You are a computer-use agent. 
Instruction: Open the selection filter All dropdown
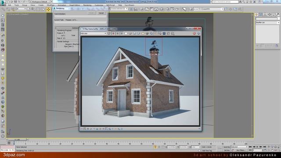pos(21,9)
